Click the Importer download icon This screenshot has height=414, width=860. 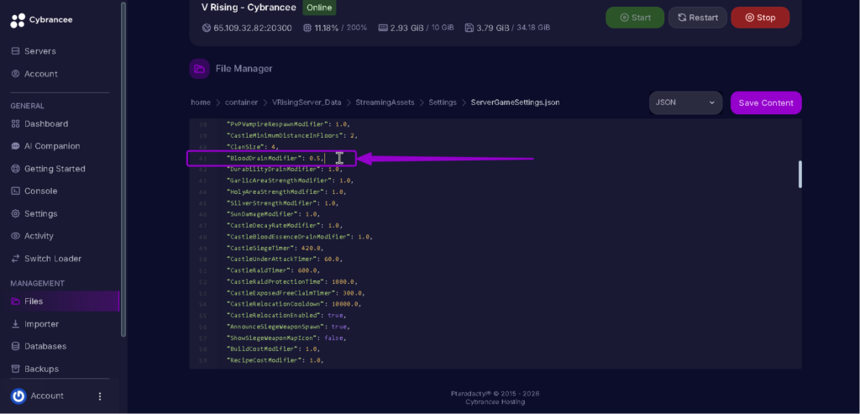coord(15,324)
